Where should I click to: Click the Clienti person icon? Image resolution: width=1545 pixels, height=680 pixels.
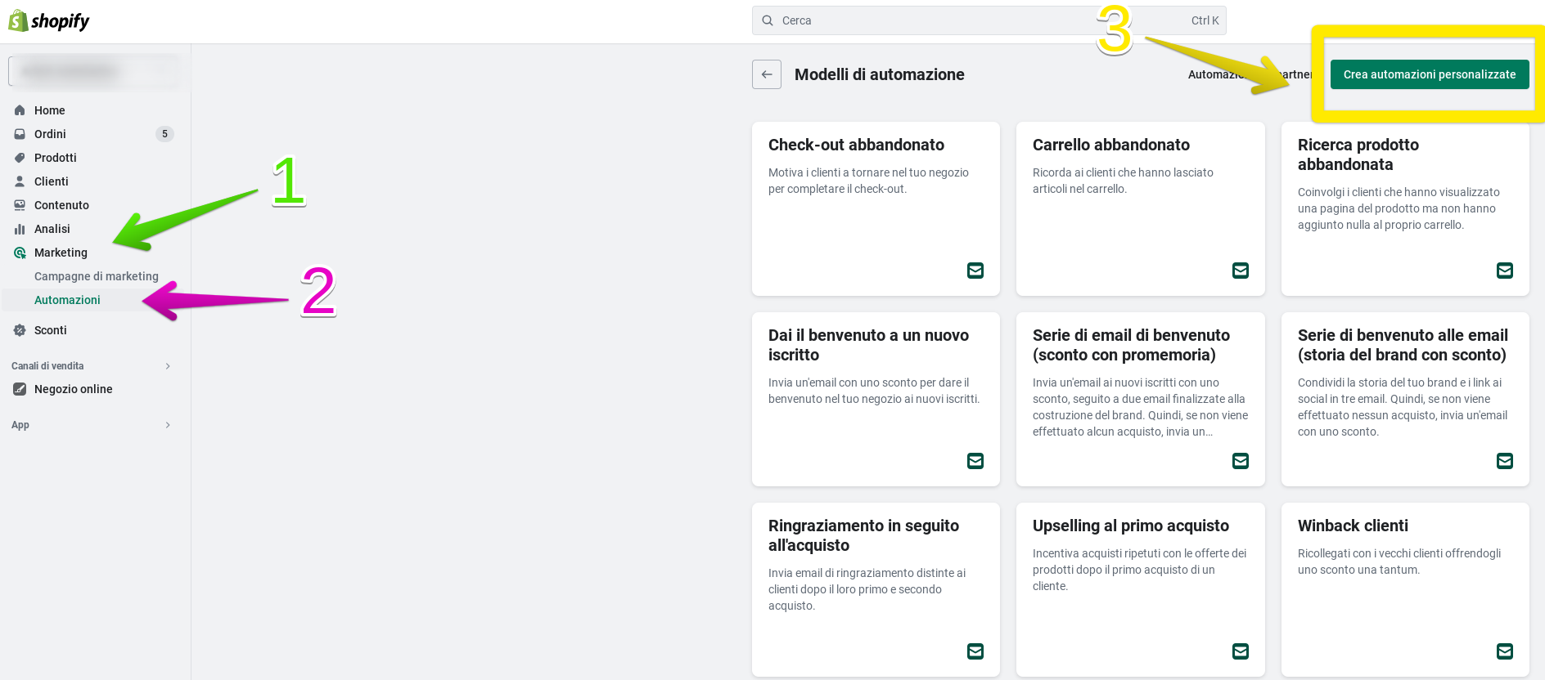20,181
